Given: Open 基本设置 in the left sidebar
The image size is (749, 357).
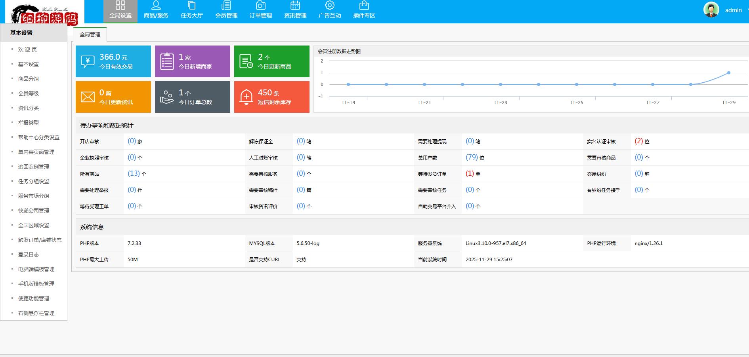Looking at the screenshot, I should (x=29, y=64).
